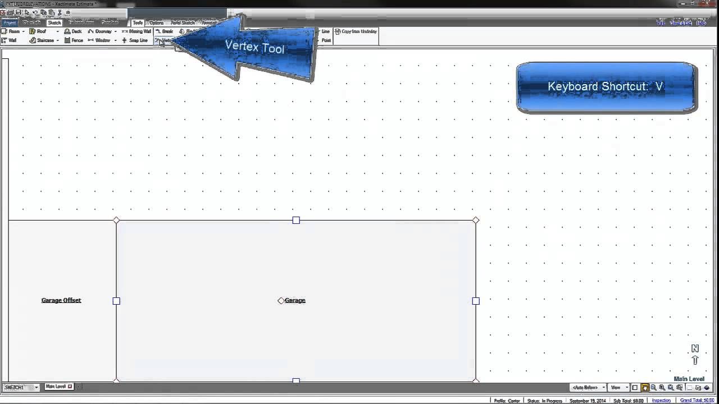Screen dimensions: 719x404
Task: Open the Inspection link in status bar
Action: coord(661,401)
